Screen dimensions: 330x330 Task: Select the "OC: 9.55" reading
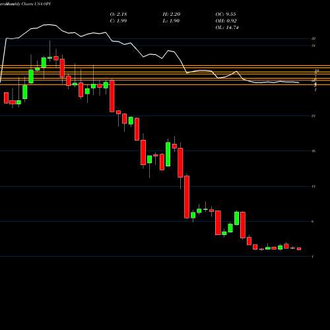[226, 15]
